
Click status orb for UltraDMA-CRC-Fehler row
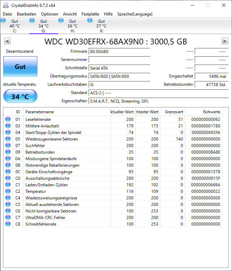pos(8,217)
